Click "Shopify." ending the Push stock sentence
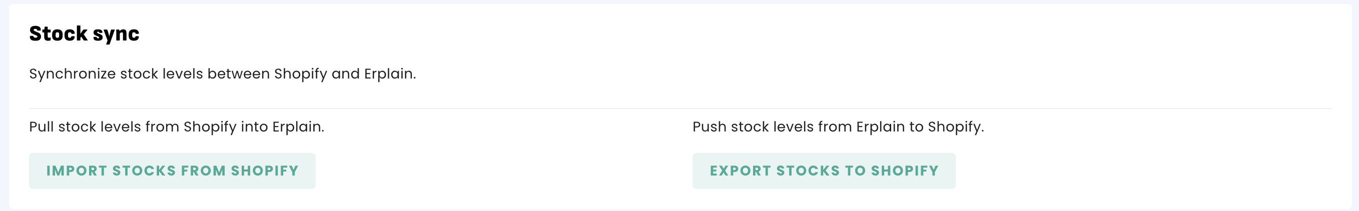 tap(955, 127)
